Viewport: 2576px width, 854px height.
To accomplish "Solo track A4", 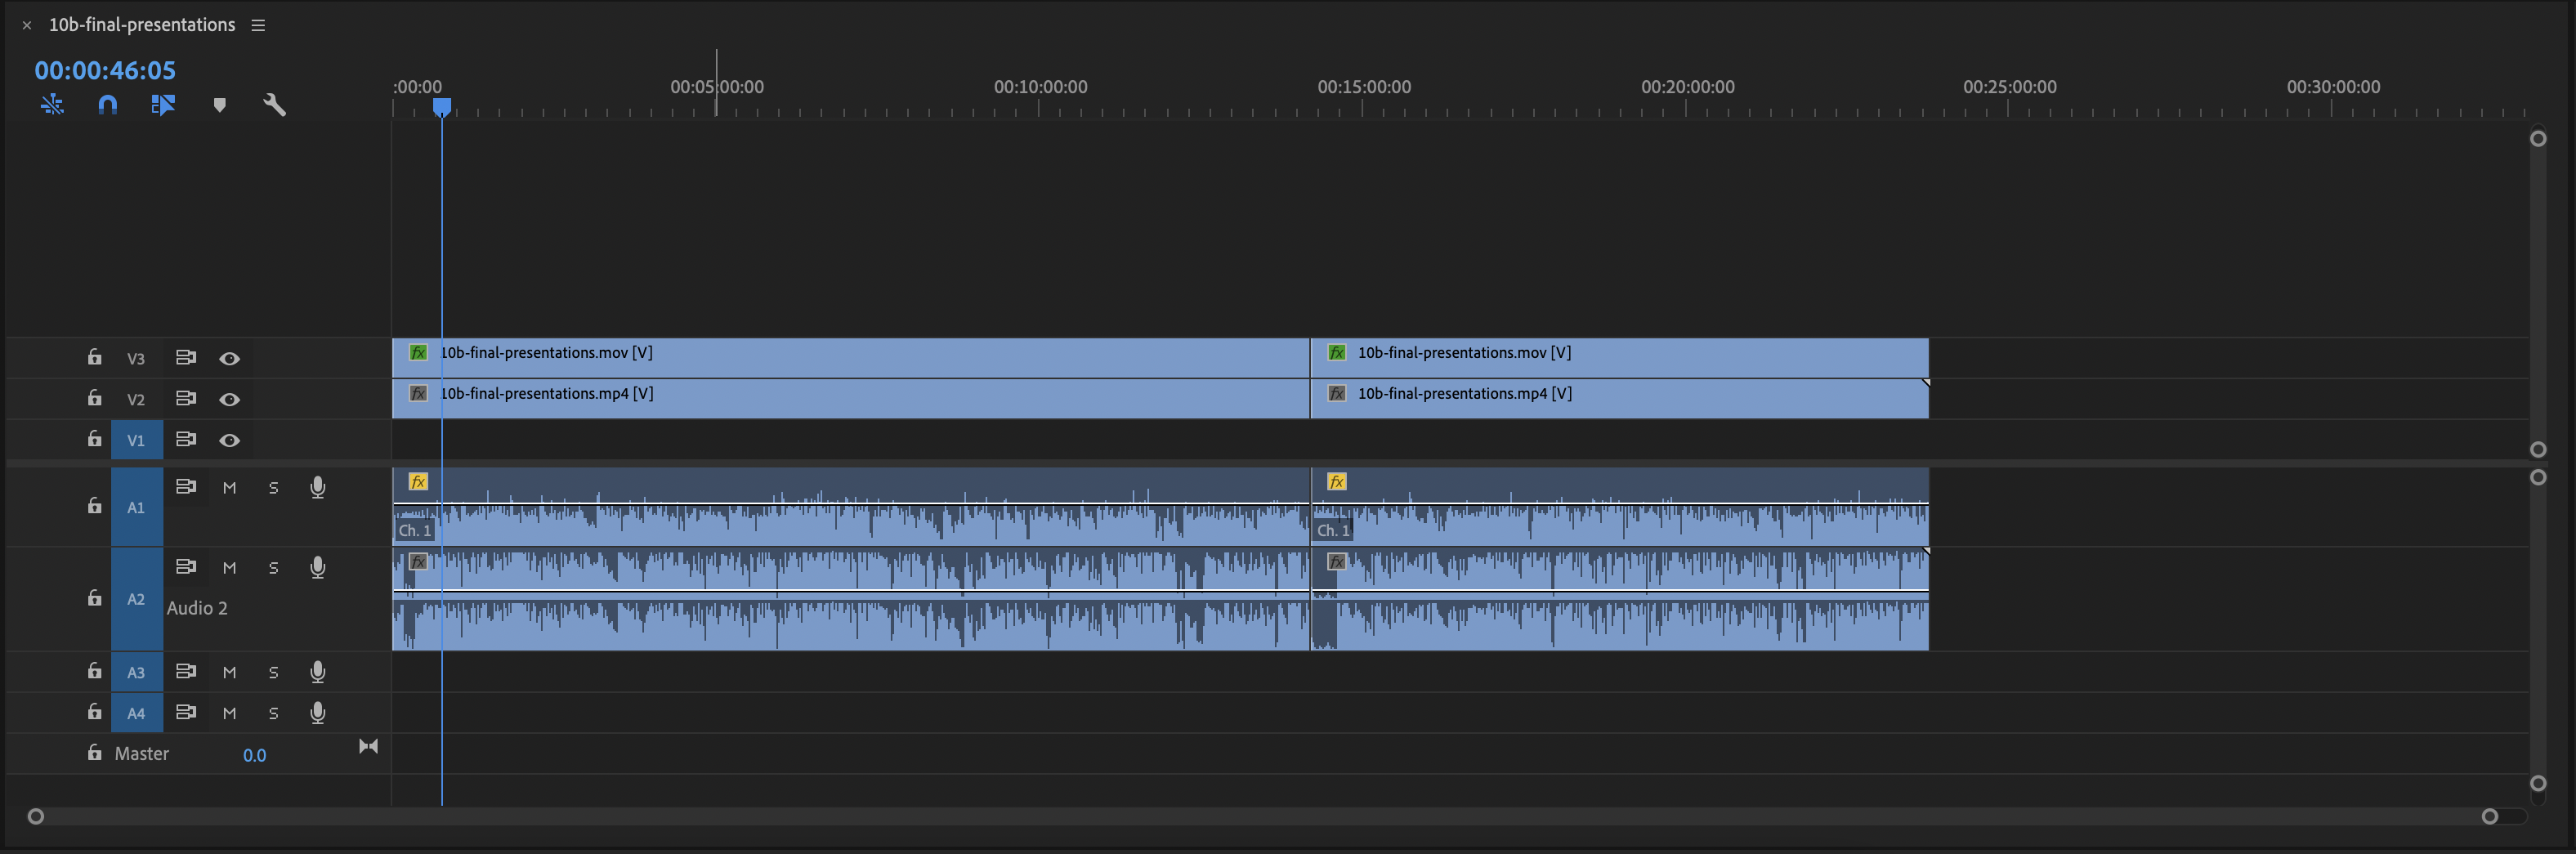I will pos(274,714).
